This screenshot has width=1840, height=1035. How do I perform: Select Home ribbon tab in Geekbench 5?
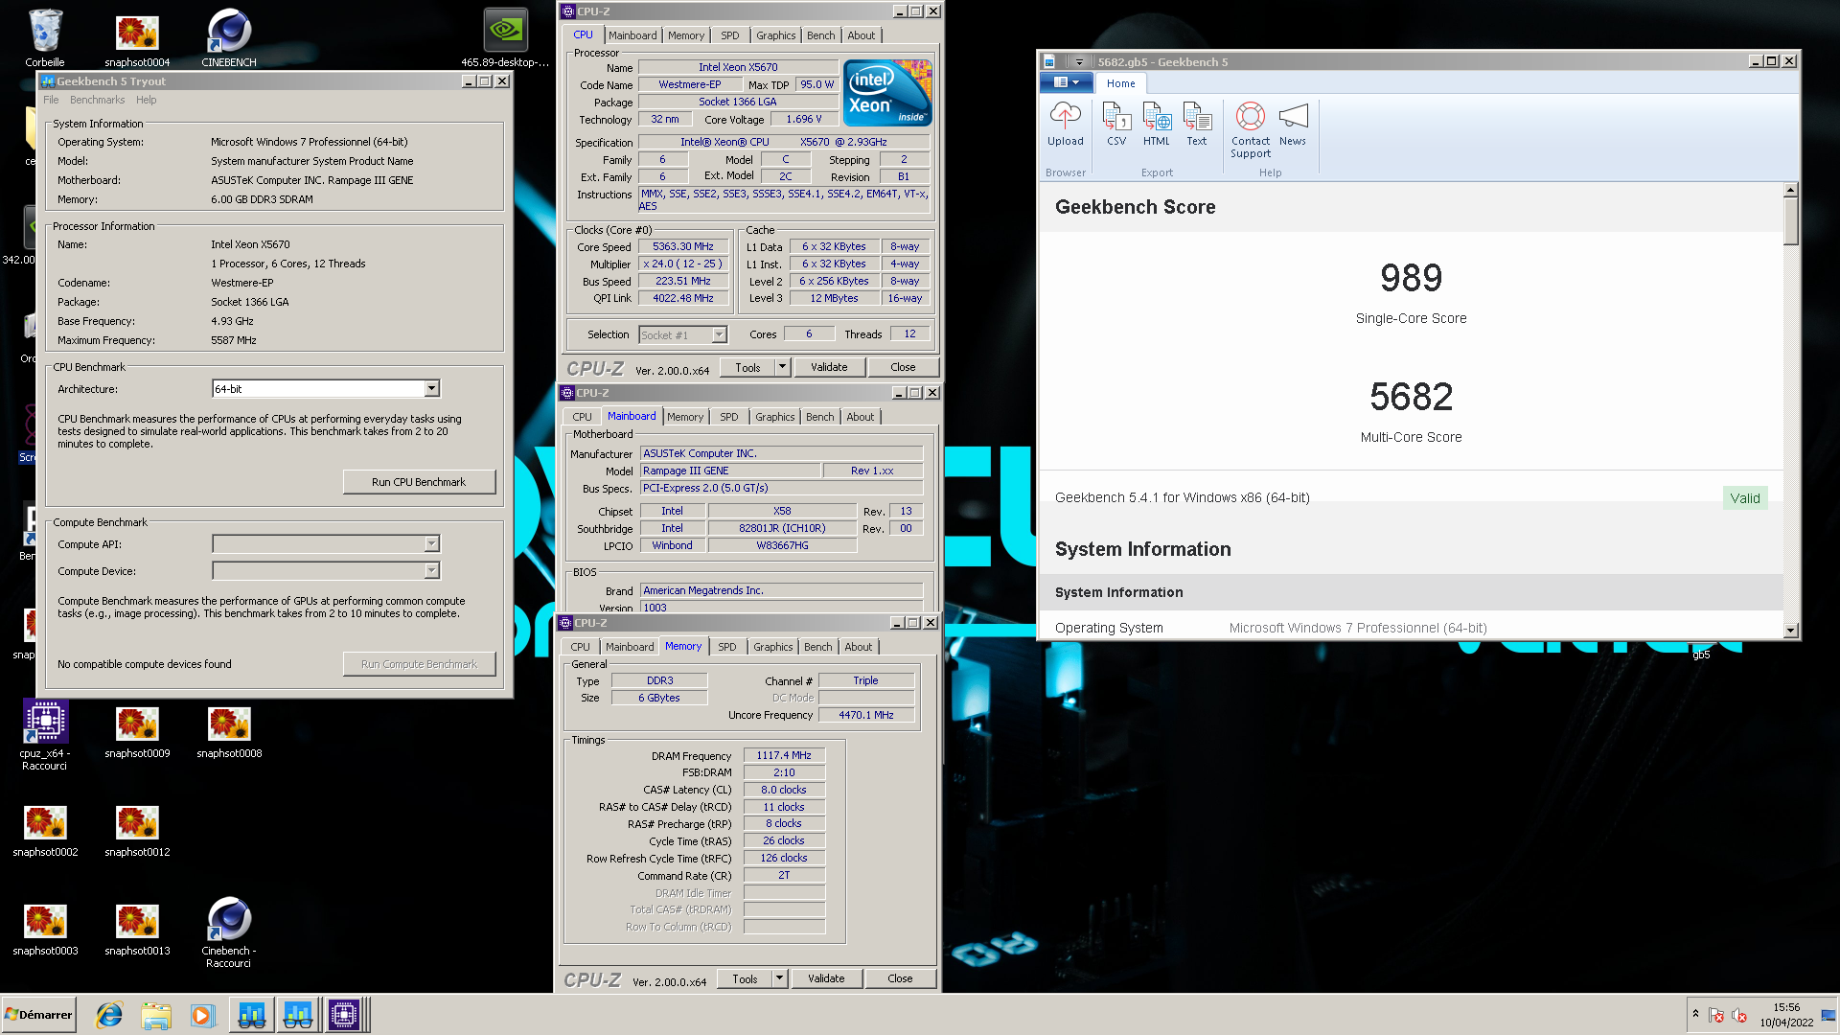tap(1120, 83)
